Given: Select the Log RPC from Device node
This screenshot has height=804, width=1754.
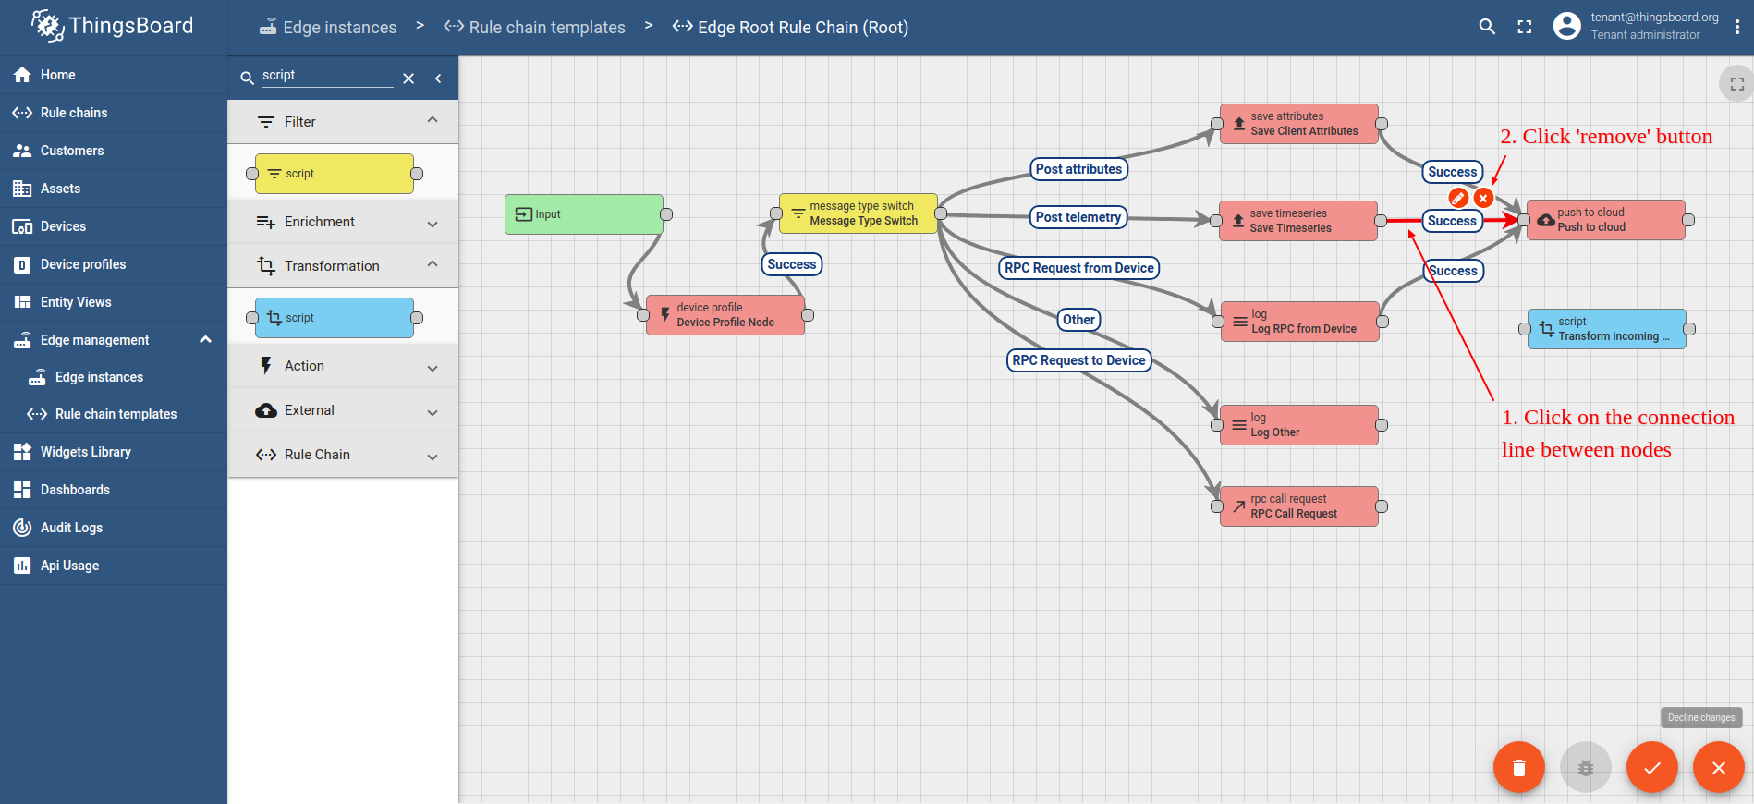Looking at the screenshot, I should click(x=1300, y=322).
